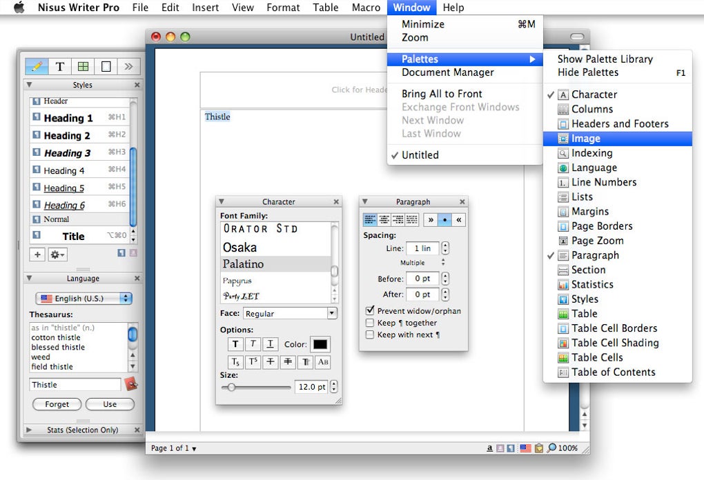Viewport: 704px width, 480px height.
Task: Check the Keep with next ¶ option
Action: click(x=370, y=334)
